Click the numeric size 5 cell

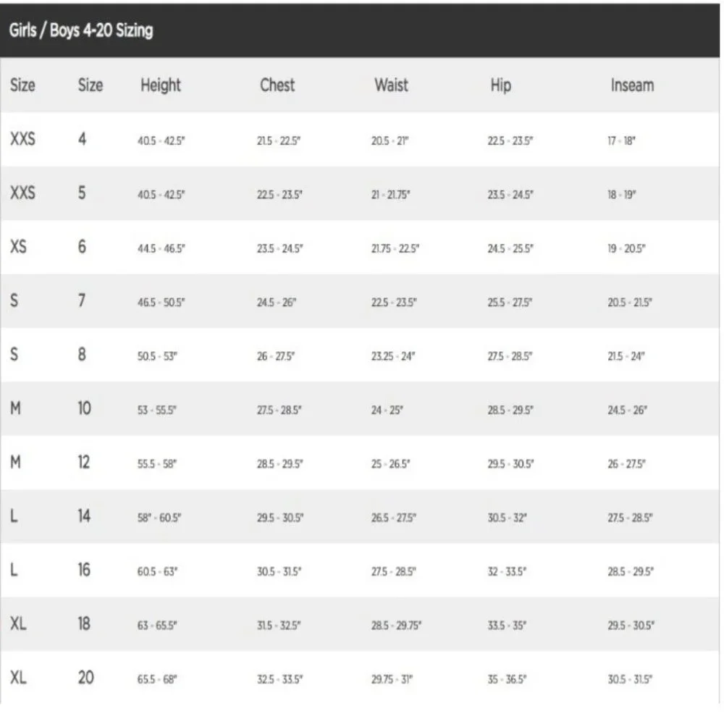point(82,193)
